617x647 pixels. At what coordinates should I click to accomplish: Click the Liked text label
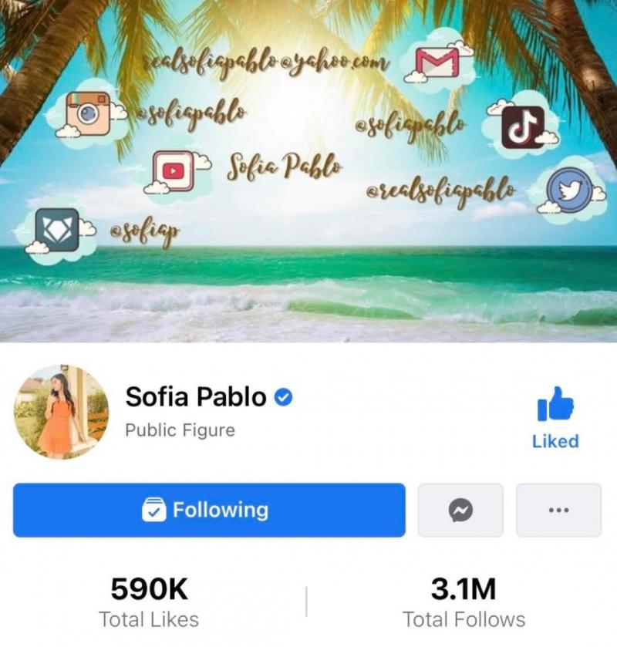pos(555,441)
